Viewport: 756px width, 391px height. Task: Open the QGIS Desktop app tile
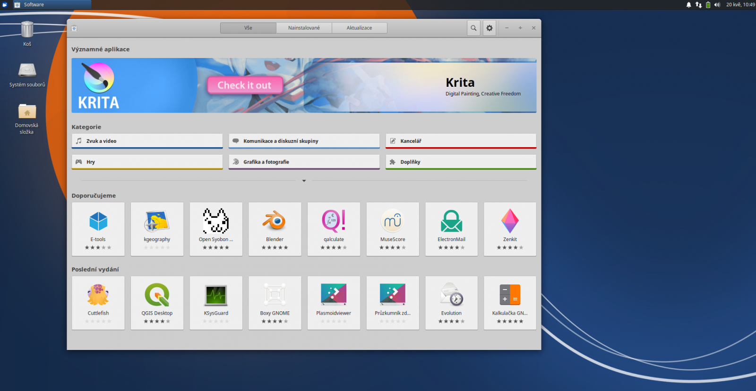[x=157, y=303]
